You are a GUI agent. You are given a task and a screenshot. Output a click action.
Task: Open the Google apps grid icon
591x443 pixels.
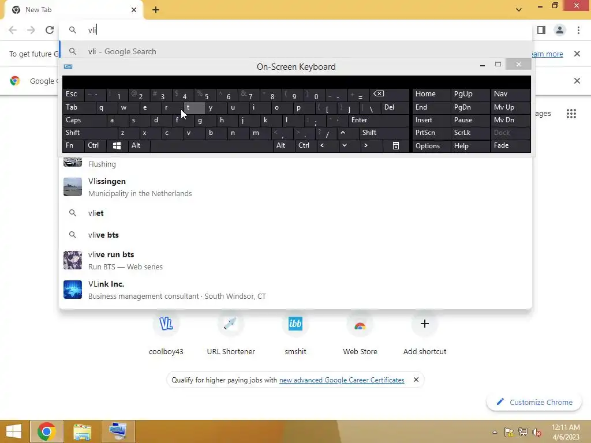571,114
